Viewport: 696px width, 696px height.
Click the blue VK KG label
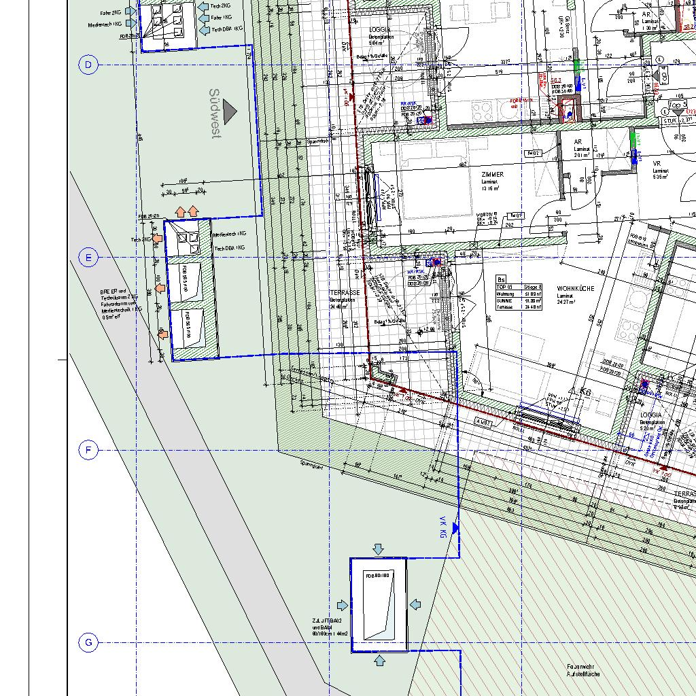pos(442,527)
